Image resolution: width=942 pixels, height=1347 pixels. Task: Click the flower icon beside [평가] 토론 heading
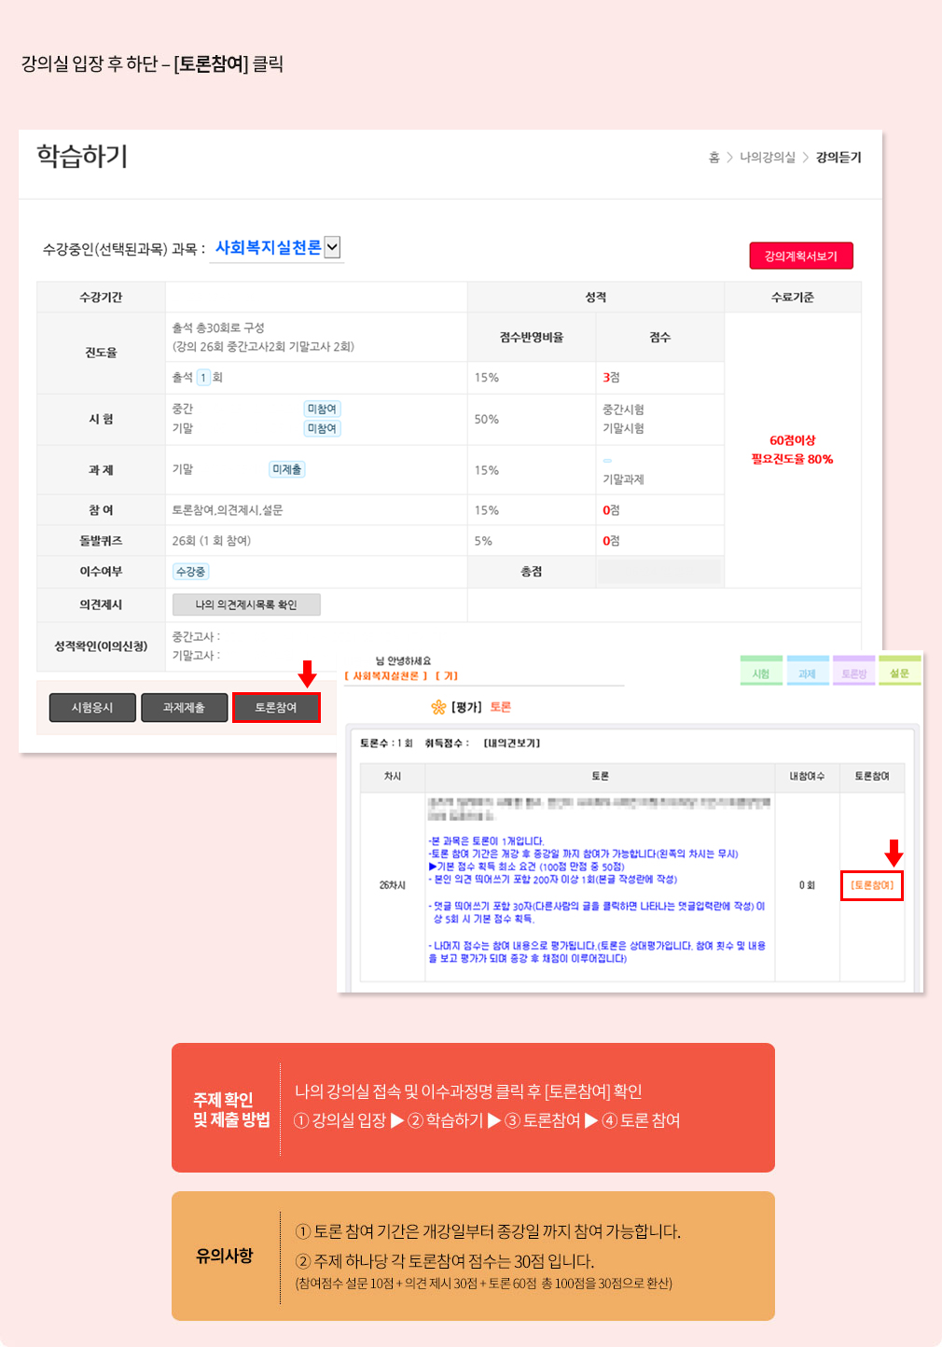437,706
